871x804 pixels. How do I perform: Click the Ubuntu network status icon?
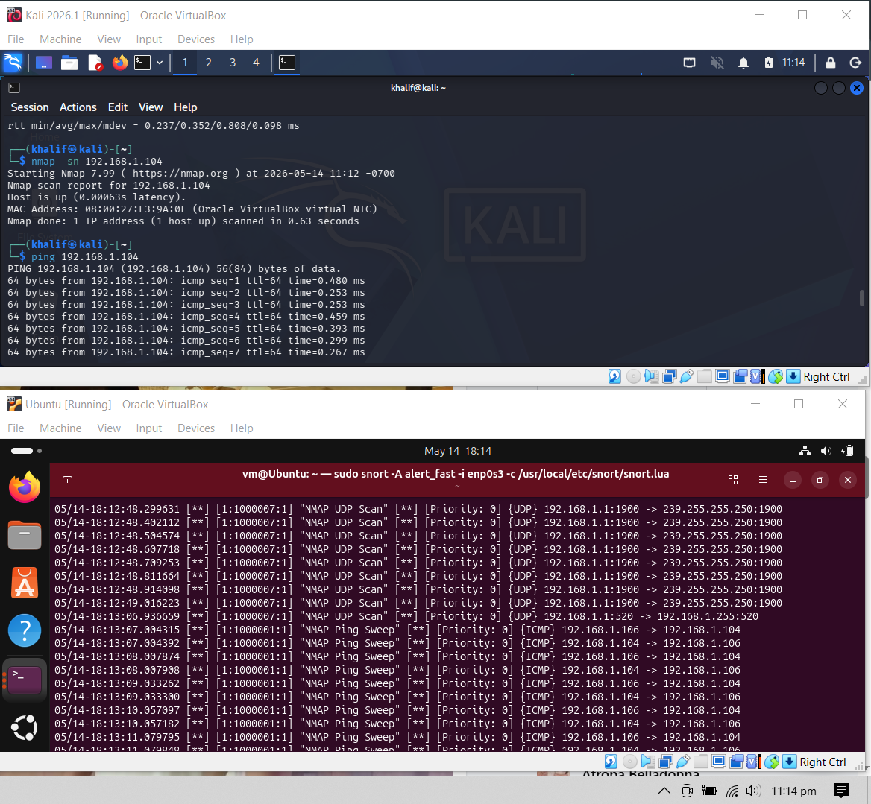coord(805,451)
